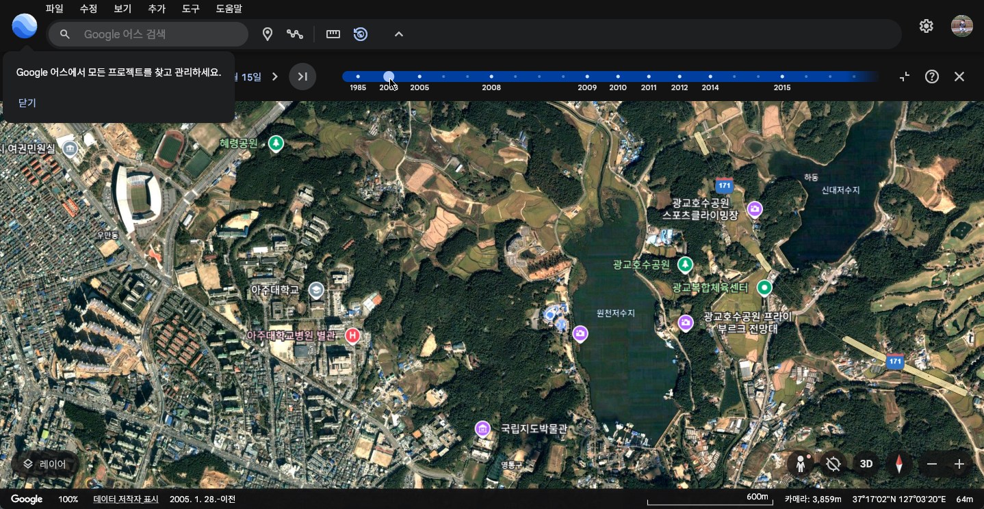
Task: Toggle the rotation lock icon
Action: 833,464
